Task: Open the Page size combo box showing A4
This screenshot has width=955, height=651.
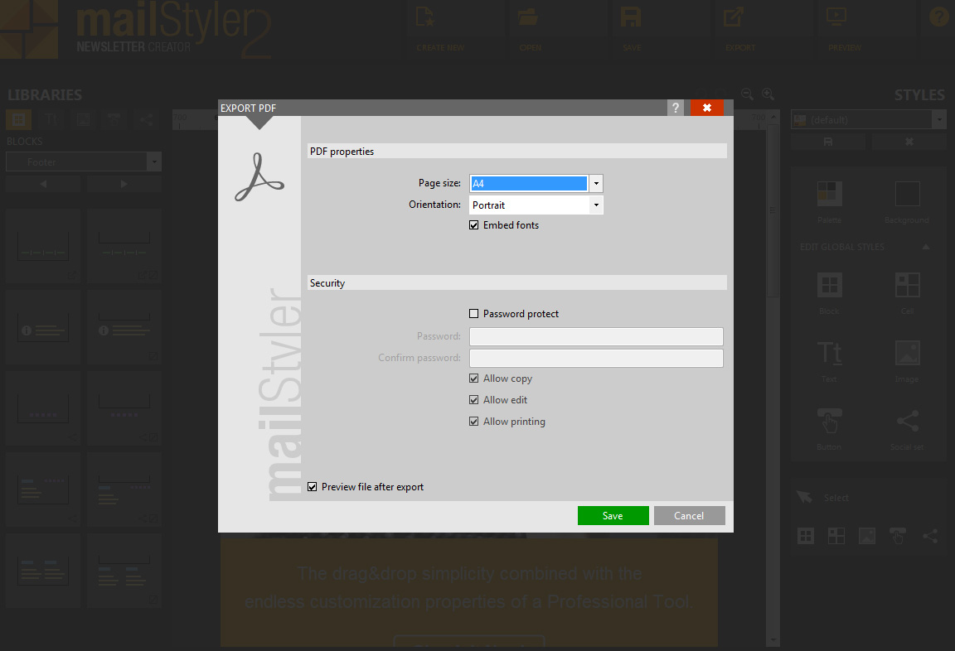Action: (536, 183)
